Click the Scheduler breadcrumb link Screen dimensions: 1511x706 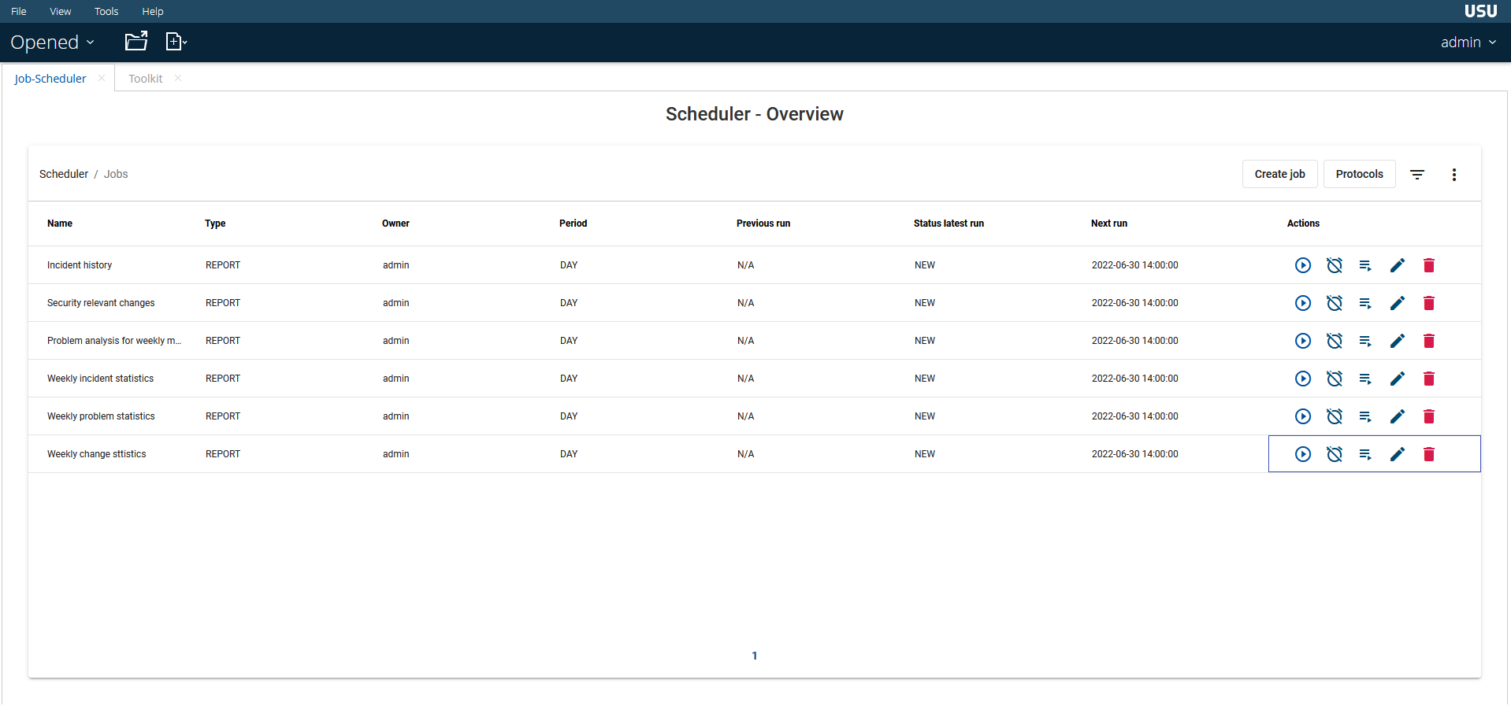[x=64, y=174]
